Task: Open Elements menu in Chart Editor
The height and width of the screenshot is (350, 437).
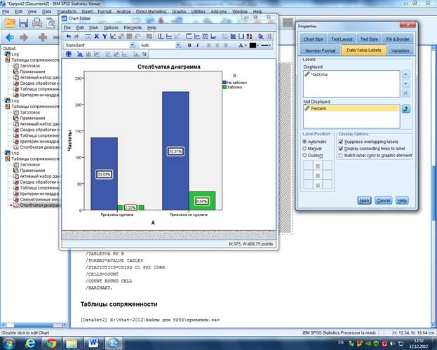Action: pyautogui.click(x=133, y=27)
